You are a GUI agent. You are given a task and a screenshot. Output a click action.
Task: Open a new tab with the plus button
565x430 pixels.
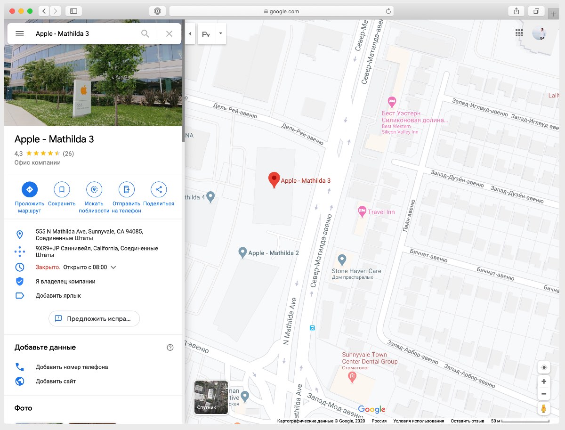554,14
